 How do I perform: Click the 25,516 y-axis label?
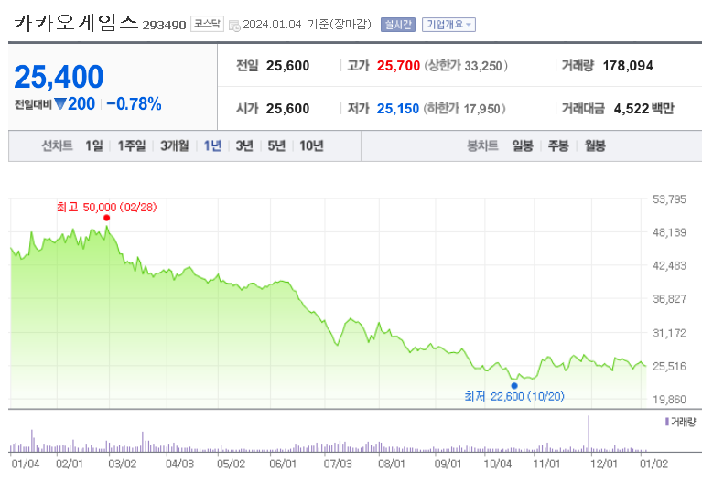pyautogui.click(x=669, y=366)
